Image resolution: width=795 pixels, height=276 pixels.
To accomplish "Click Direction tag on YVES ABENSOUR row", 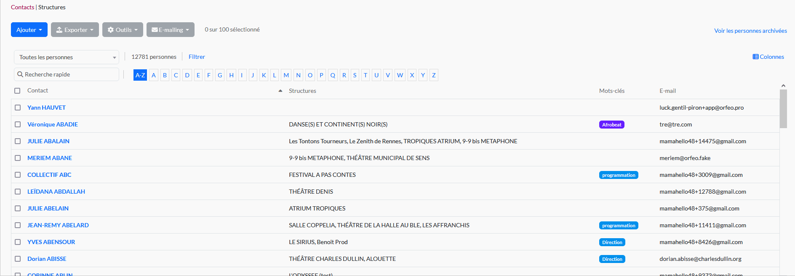I will point(612,242).
